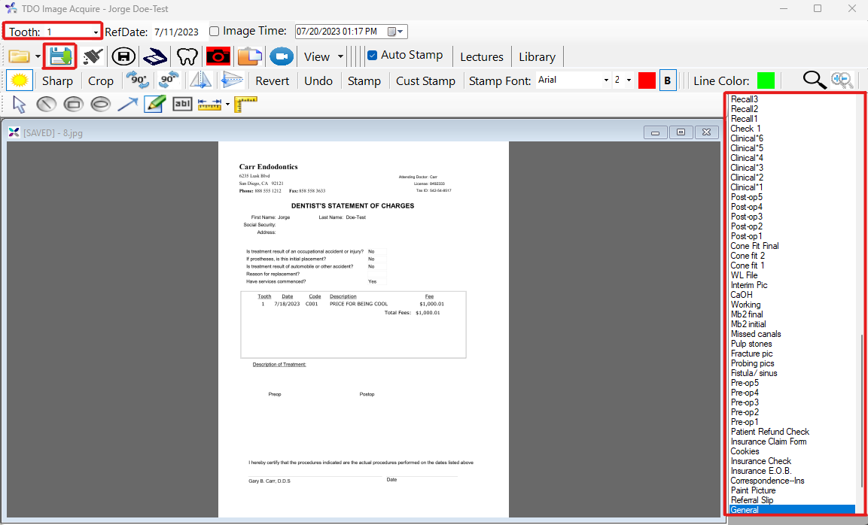Click the save image icon with green arrow
Image resolution: width=868 pixels, height=525 pixels.
pos(60,56)
